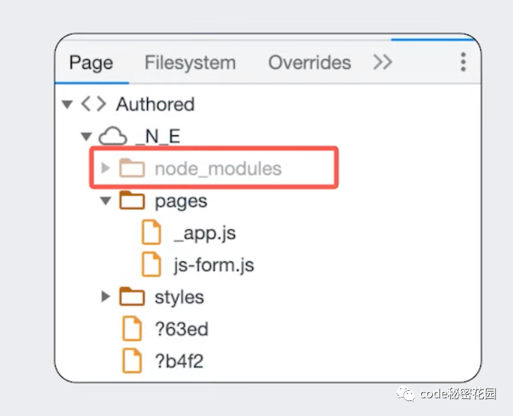Image resolution: width=513 pixels, height=416 pixels.
Task: Click the cloud icon beside _N_E
Action: (112, 136)
